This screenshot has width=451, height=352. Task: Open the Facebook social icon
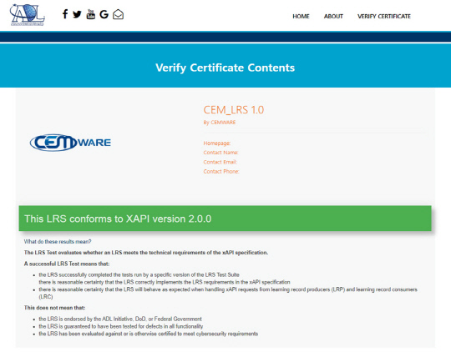[x=65, y=14]
